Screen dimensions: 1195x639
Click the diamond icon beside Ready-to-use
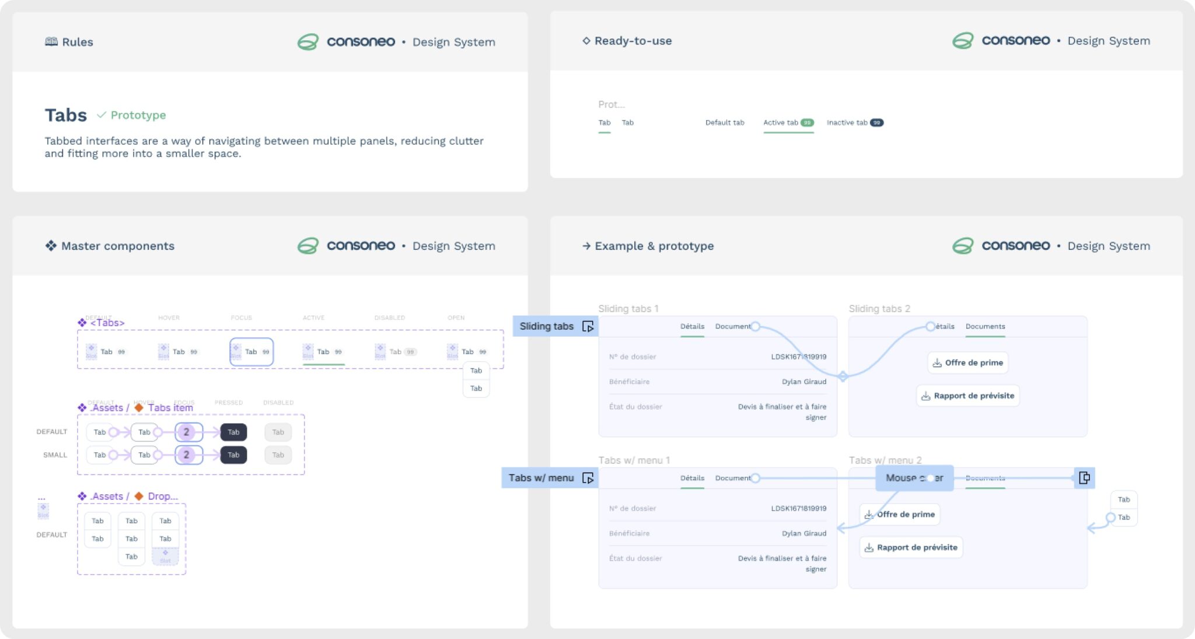tap(586, 41)
